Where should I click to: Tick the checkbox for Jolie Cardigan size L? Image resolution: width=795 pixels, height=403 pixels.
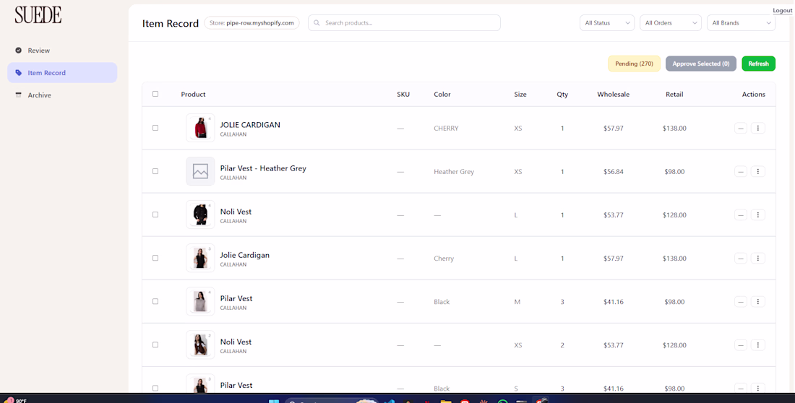(155, 258)
